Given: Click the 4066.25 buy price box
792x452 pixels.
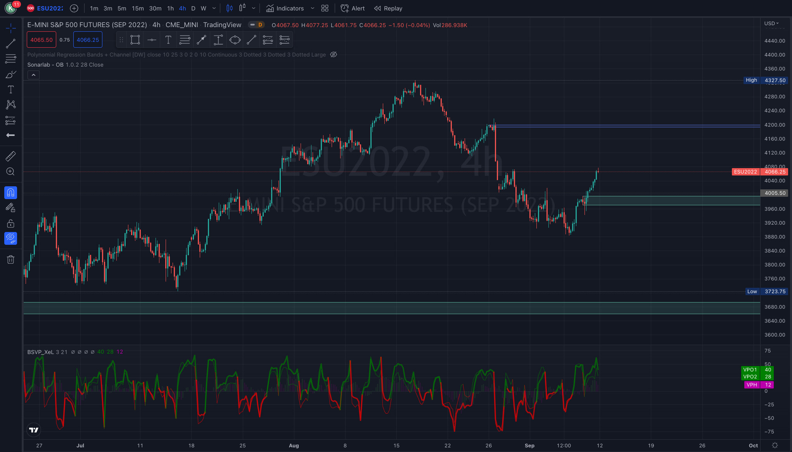Looking at the screenshot, I should (x=88, y=40).
